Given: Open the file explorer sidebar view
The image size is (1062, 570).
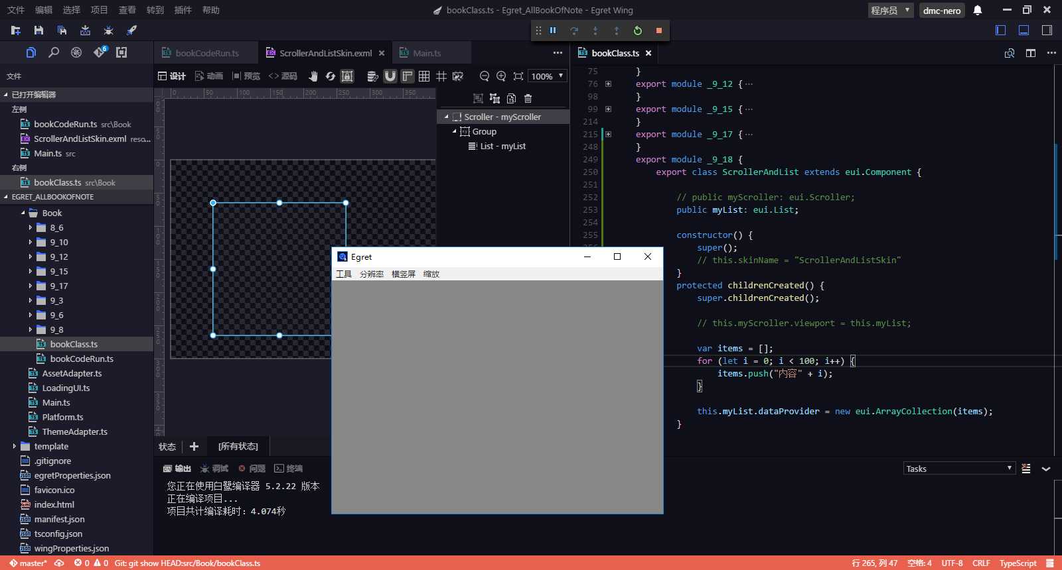Looking at the screenshot, I should [31, 52].
